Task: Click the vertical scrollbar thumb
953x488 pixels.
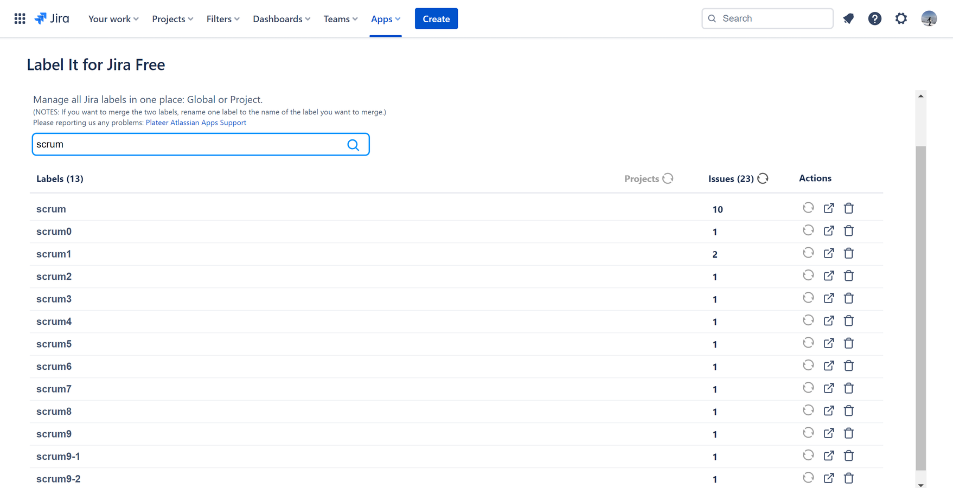Action: click(920, 308)
